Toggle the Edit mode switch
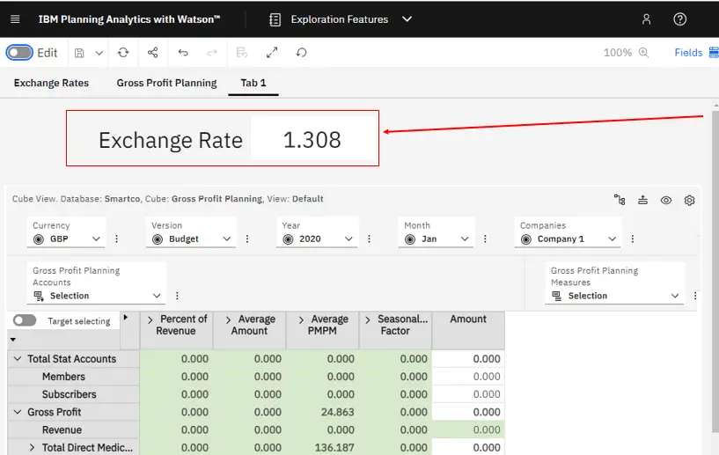 coord(19,53)
